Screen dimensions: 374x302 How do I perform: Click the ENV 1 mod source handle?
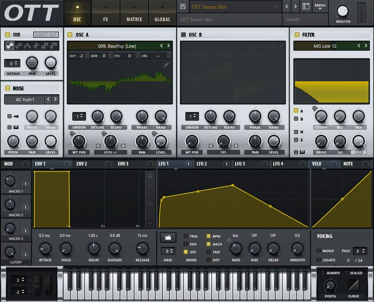67,164
